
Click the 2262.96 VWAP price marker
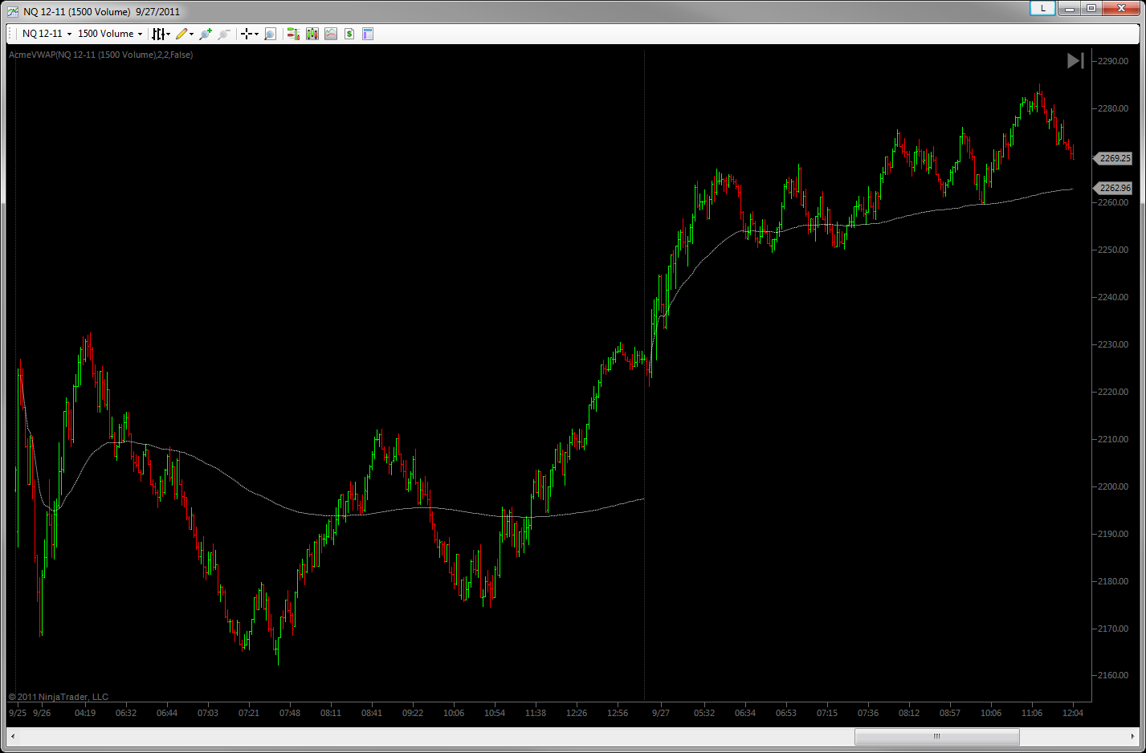1114,188
